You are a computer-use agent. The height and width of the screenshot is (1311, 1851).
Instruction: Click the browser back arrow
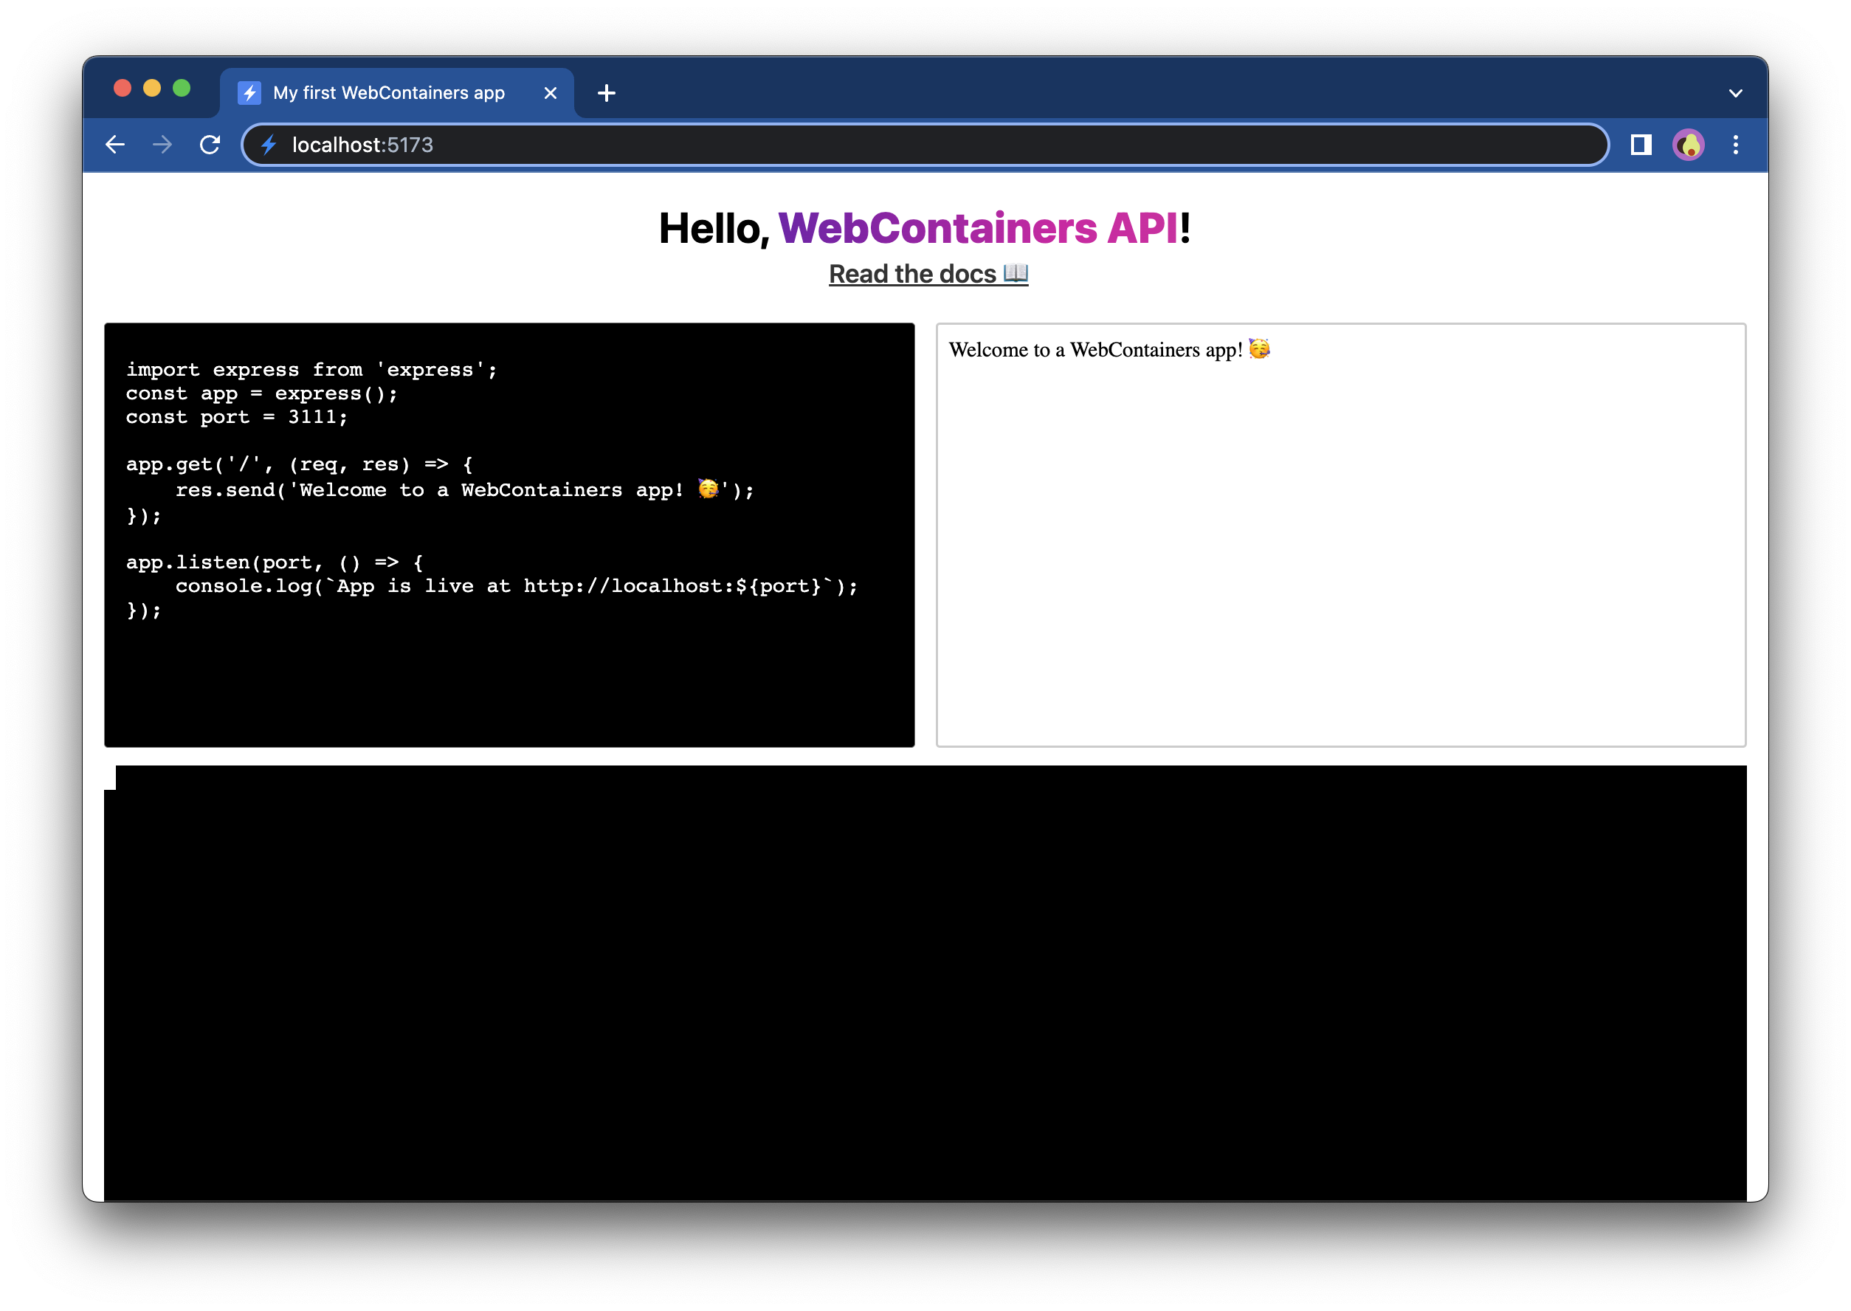[115, 145]
